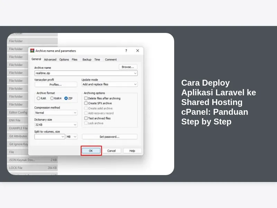Select the ENV File row in file list
Viewport: 277px width, 208px height.
(x=18, y=120)
